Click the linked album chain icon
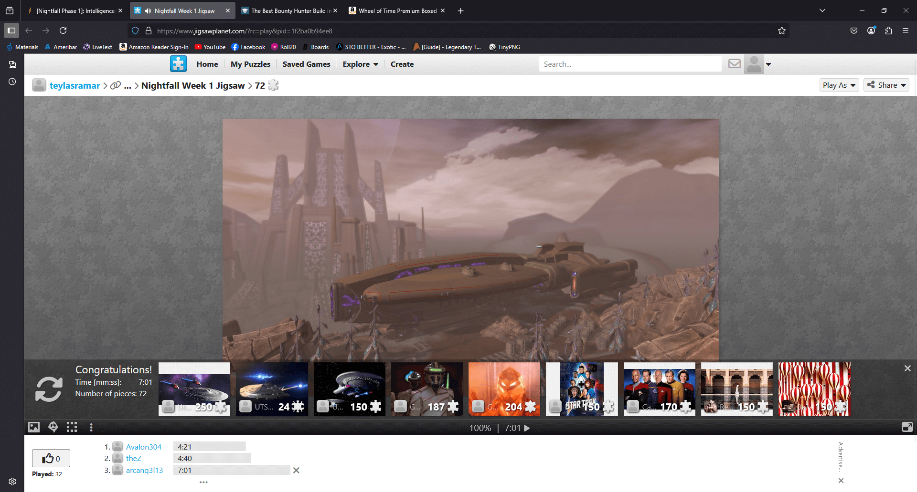 pos(116,85)
